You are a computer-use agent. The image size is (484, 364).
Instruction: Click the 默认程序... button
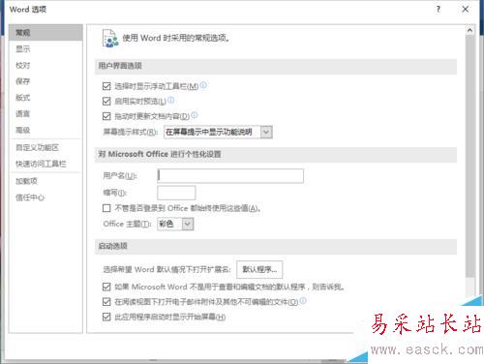259,269
